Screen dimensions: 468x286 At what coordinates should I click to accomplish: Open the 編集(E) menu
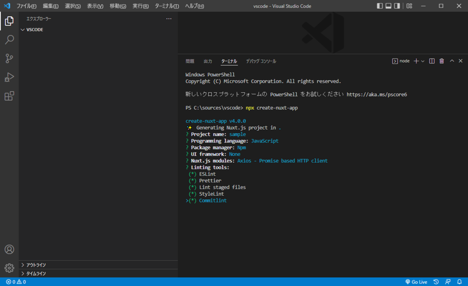pyautogui.click(x=51, y=6)
